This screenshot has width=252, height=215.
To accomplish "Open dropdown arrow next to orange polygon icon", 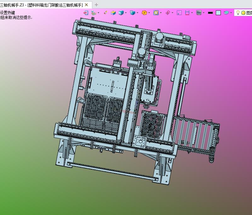I will tap(149, 13).
